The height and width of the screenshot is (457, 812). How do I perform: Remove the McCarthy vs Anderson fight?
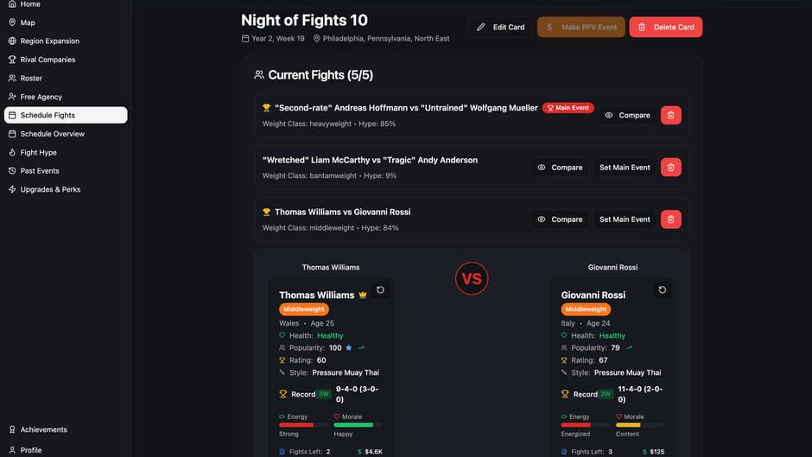671,168
